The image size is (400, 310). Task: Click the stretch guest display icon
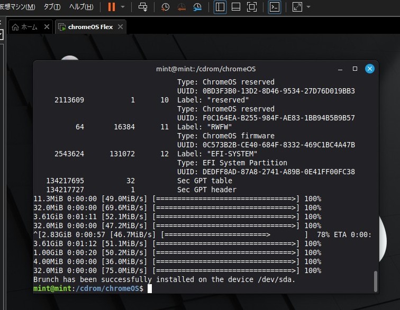297,7
